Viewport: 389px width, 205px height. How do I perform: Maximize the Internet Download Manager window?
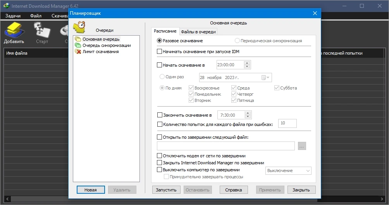click(x=362, y=6)
